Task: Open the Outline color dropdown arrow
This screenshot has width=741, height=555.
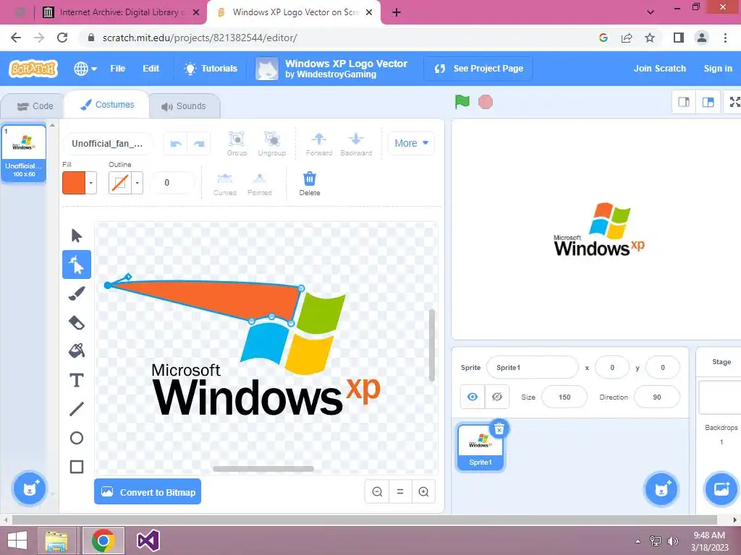Action: pos(137,183)
